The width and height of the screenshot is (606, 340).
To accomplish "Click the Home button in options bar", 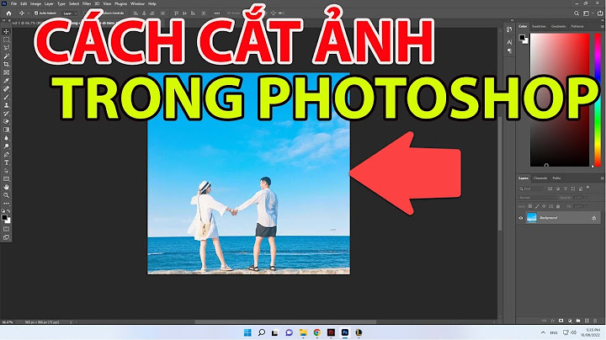I will 9,13.
